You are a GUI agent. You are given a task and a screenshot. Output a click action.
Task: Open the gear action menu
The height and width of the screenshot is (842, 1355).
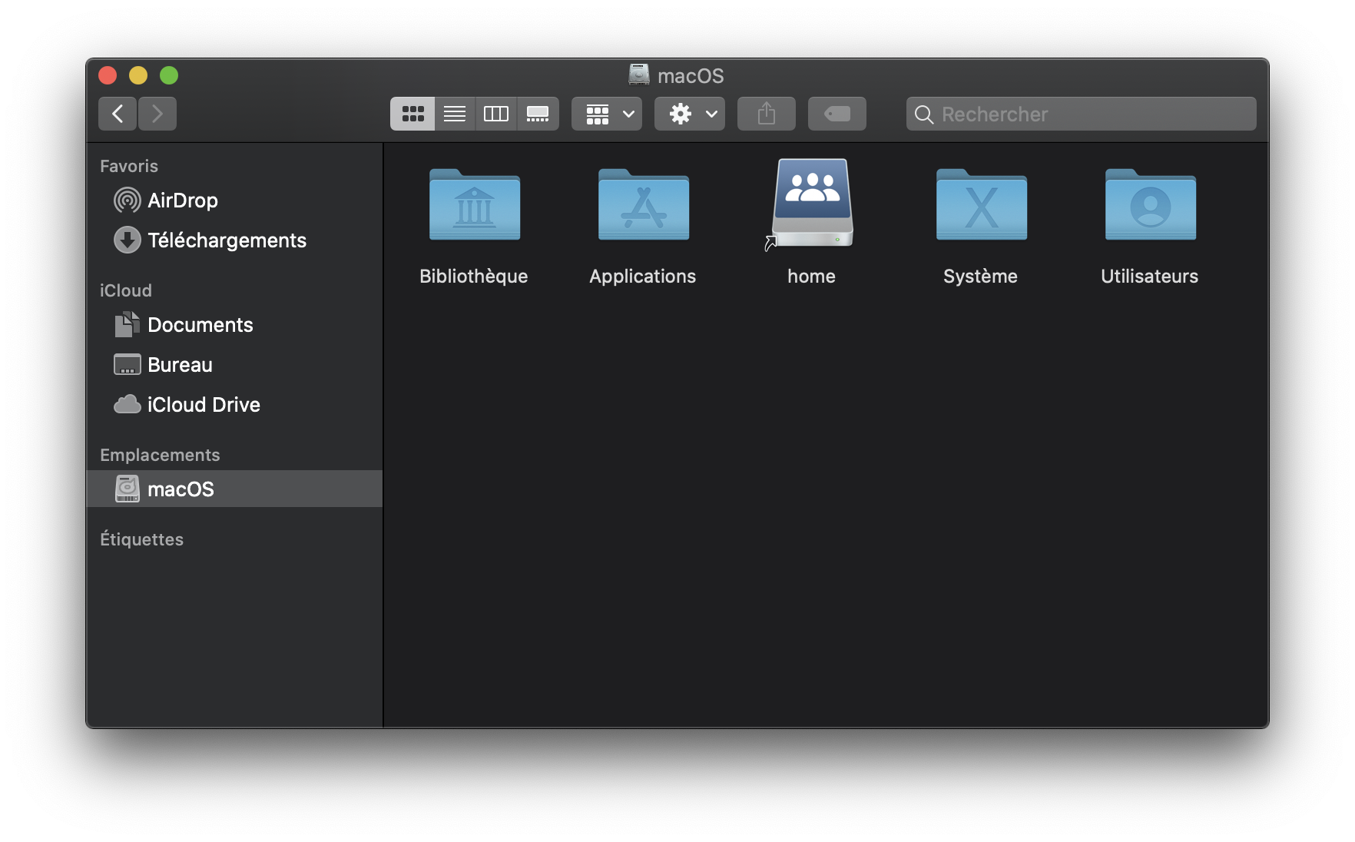click(x=690, y=114)
